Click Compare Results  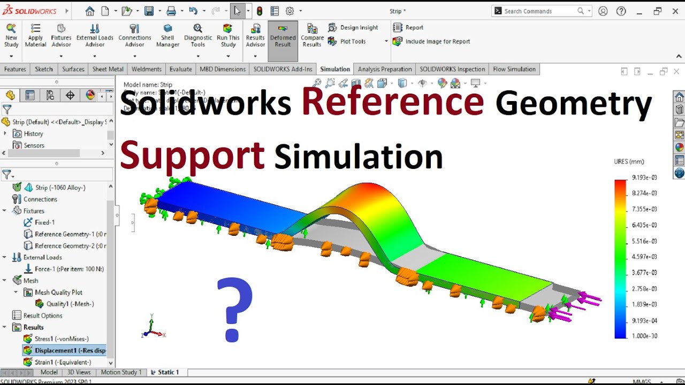click(312, 35)
